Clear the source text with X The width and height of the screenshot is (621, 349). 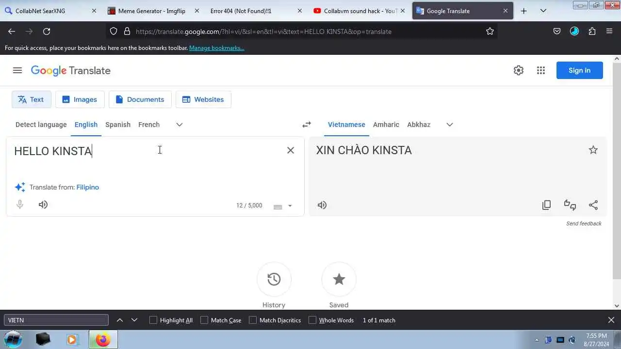[291, 150]
